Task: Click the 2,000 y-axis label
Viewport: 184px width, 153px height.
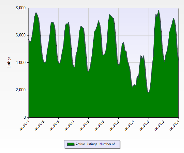Action: (21, 90)
